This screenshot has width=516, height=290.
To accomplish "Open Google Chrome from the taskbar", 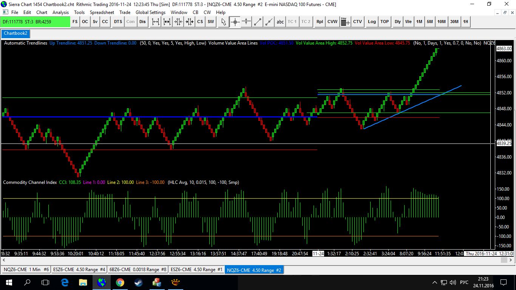I will 120,282.
